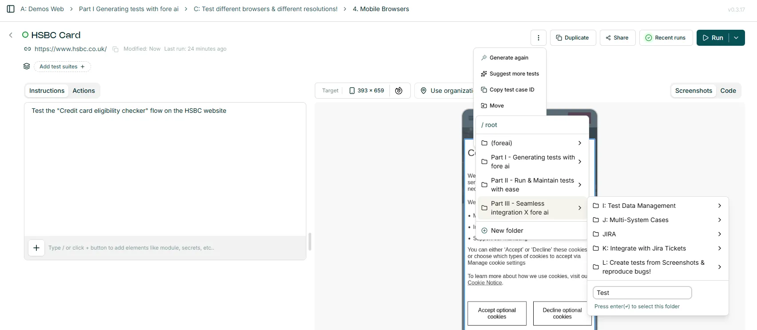
Task: Open Part II - Run & Maintain folder
Action: tap(532, 185)
